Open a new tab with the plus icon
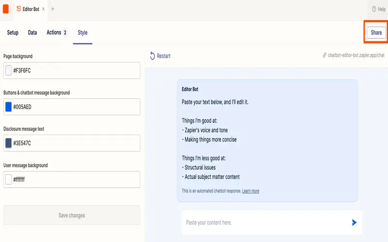The height and width of the screenshot is (242, 388). (x=52, y=9)
